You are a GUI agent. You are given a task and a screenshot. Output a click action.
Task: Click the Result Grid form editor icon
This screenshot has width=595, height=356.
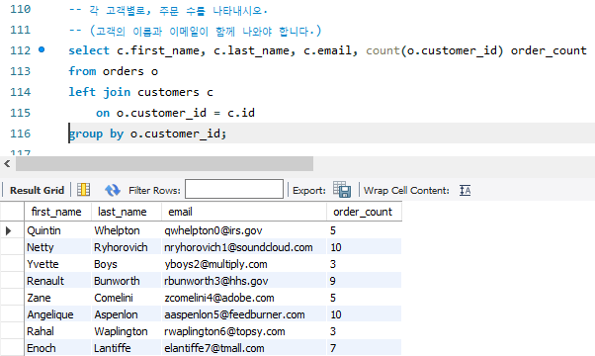(x=83, y=190)
